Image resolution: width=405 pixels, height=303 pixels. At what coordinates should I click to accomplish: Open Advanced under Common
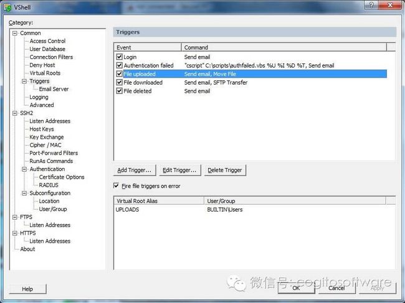[x=42, y=105]
